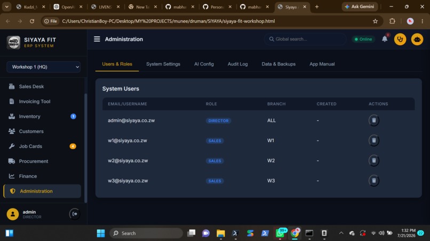
Task: Go to Job Cards section
Action: (x=43, y=146)
